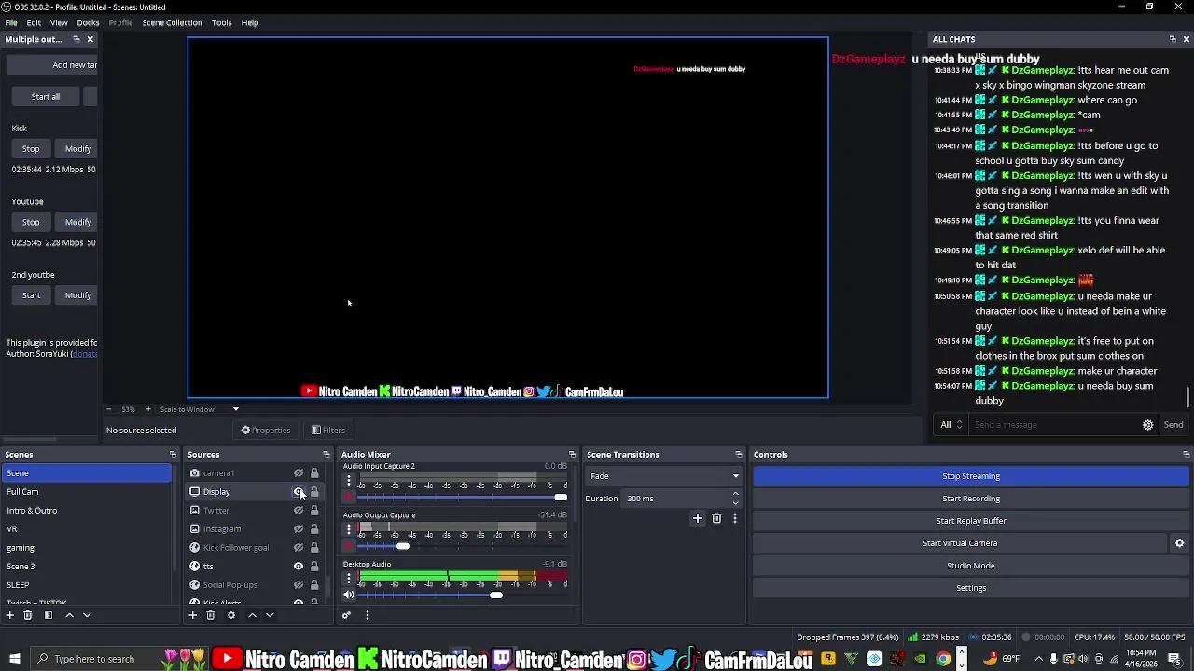Move source up arrow in Sources toolbar

(252, 615)
